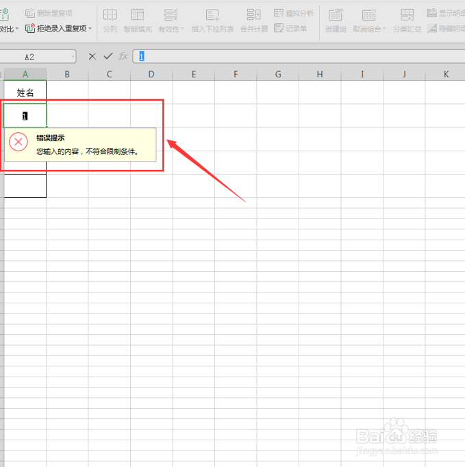This screenshot has height=467, width=465.
Task: Click the 删除重复项 (remove duplicates) icon
Action: (29, 13)
